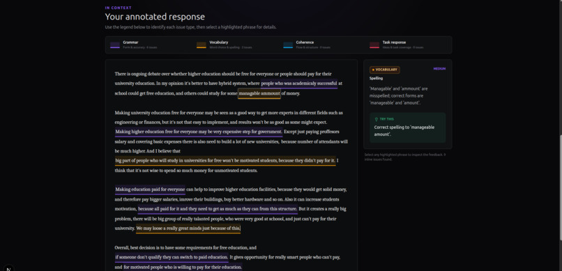Click the VOCABULARY badge in detail panel
Viewport: 562px width, 271px height.
click(385, 70)
